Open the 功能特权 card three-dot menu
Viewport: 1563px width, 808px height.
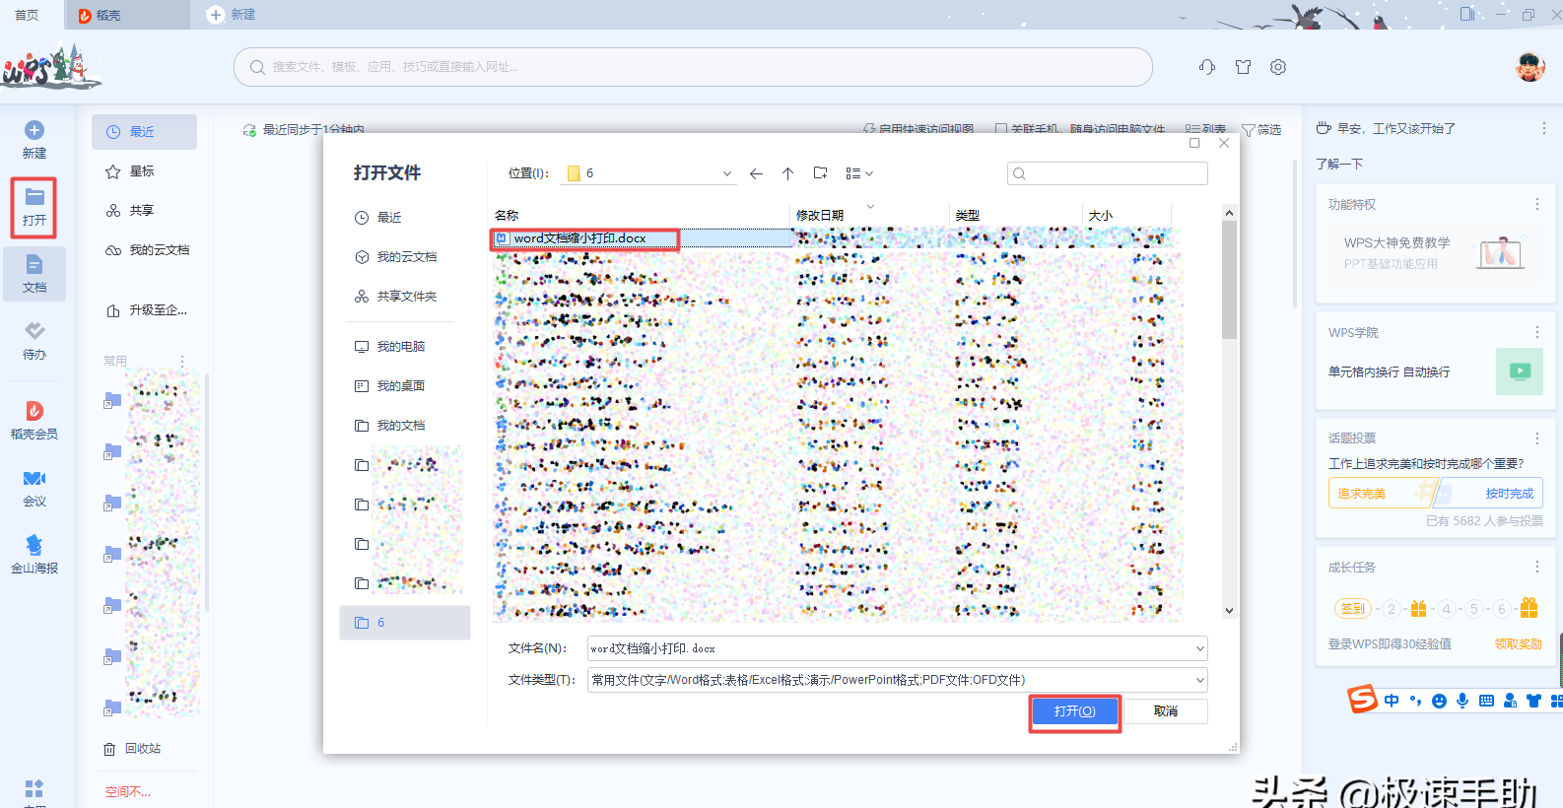1536,204
